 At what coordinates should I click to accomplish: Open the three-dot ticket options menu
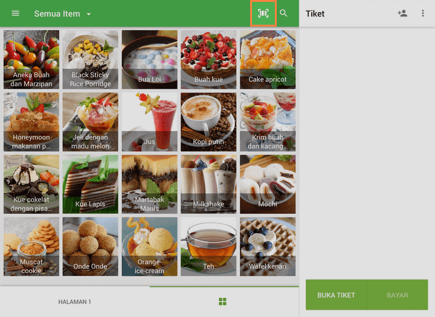[423, 13]
